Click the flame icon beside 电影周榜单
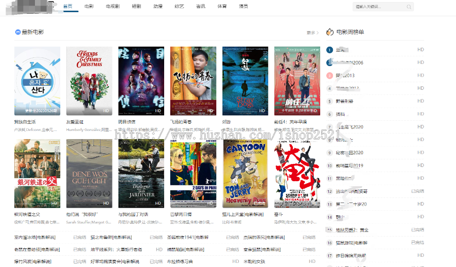 tap(330, 32)
